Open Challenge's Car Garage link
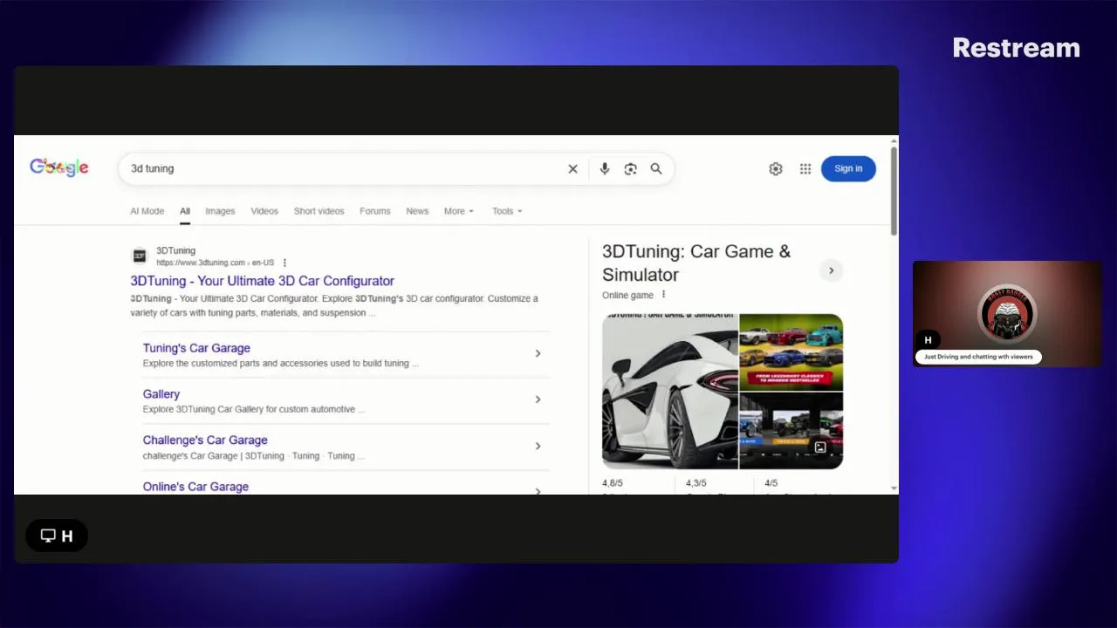 205,440
